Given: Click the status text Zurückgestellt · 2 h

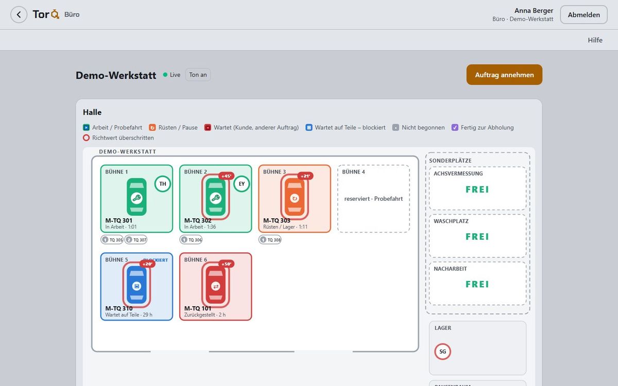Looking at the screenshot, I should (205, 315).
